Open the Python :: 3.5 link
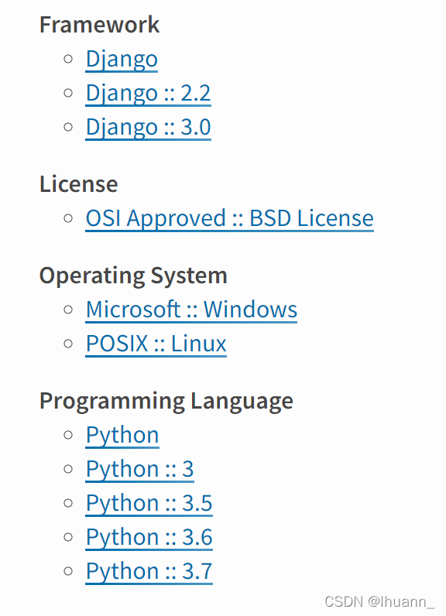Image resolution: width=446 pixels, height=616 pixels. (149, 503)
